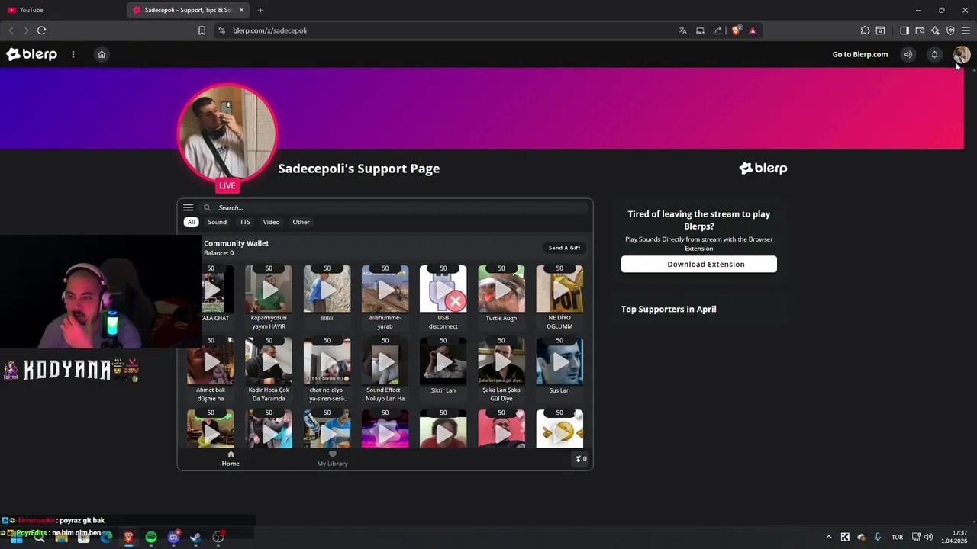Click the Blerp logo in the site header
This screenshot has height=549, width=977.
click(x=32, y=54)
